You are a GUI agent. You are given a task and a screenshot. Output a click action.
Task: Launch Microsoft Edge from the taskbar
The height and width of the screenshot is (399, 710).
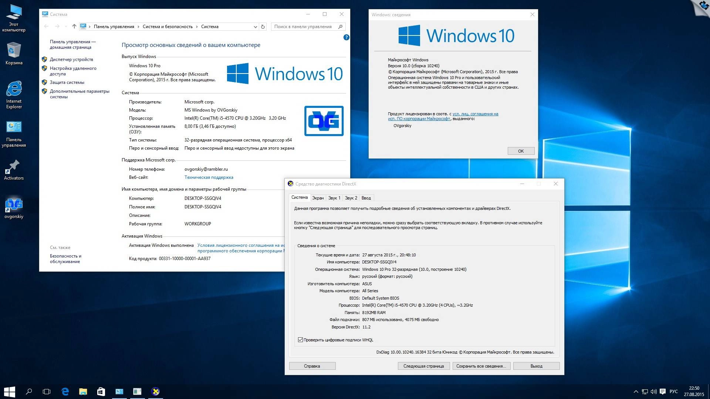(65, 391)
